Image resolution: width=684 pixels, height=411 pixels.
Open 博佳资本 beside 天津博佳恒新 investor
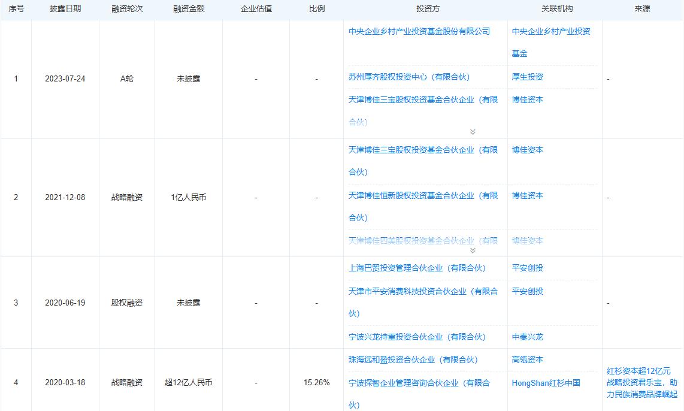coord(528,195)
